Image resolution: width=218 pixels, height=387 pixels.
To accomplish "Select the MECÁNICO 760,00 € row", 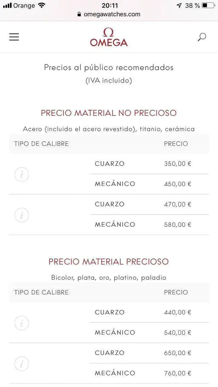I will pos(149,373).
